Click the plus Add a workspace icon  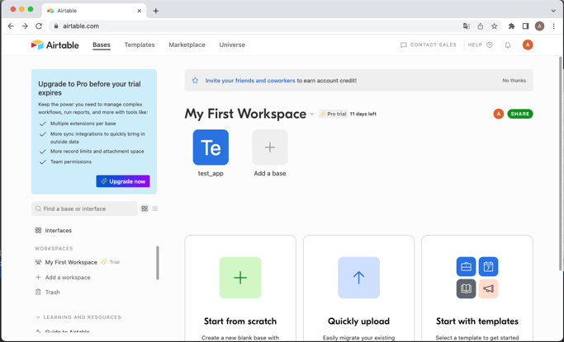click(38, 278)
